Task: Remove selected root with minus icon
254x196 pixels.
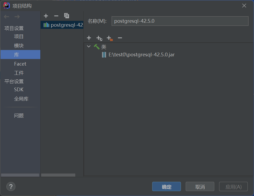Action: tap(120, 38)
